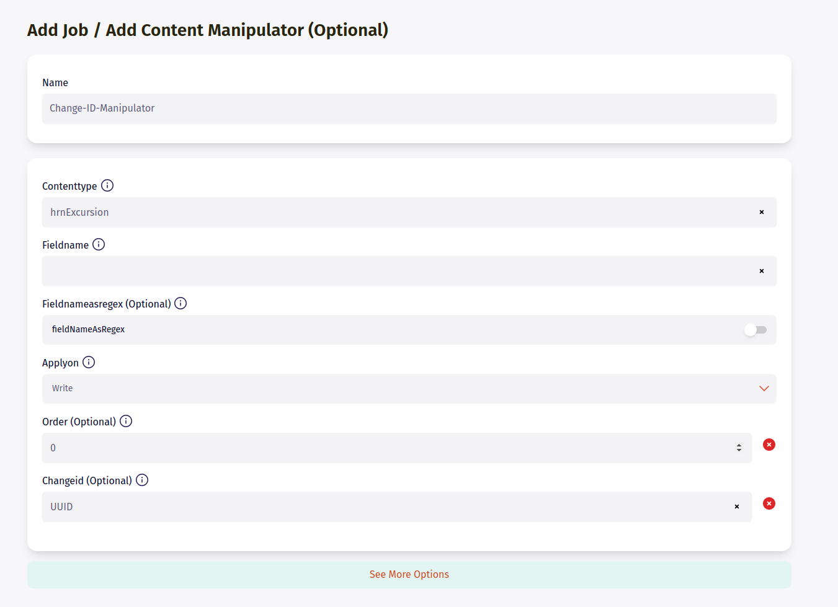The height and width of the screenshot is (607, 838).
Task: Click the Order info icon
Action: [x=126, y=421]
